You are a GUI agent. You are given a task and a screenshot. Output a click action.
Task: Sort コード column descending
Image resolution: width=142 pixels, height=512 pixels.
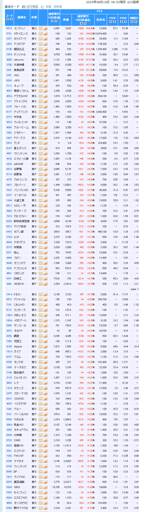pyautogui.click(x=11, y=19)
